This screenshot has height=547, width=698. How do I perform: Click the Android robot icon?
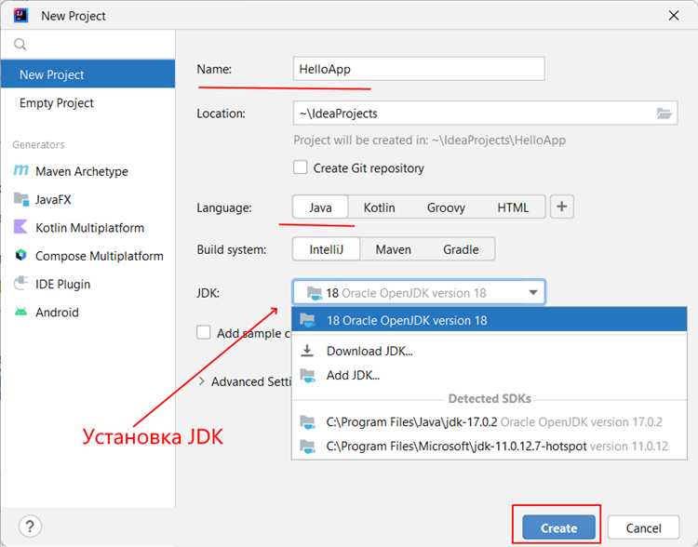tap(20, 312)
